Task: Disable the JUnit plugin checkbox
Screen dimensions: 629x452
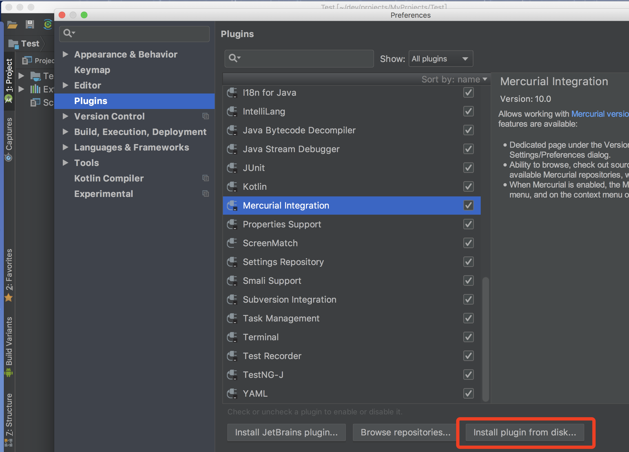Action: (468, 167)
